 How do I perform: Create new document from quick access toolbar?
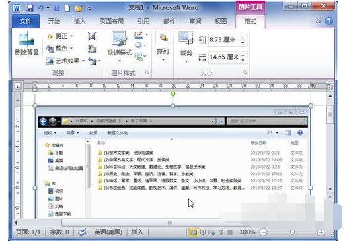67,9
